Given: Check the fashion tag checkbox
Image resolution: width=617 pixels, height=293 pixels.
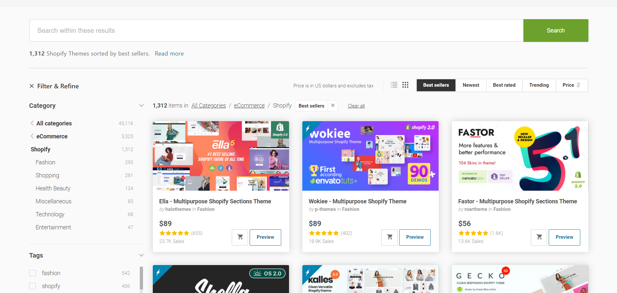Looking at the screenshot, I should click(33, 273).
